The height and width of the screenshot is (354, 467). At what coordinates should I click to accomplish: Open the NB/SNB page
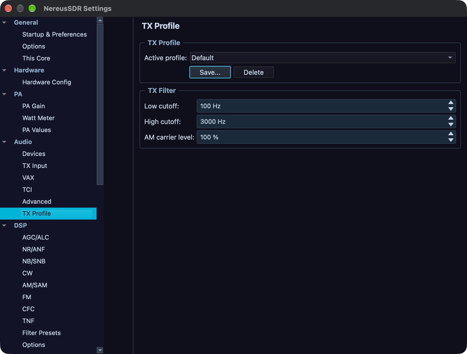(34, 261)
